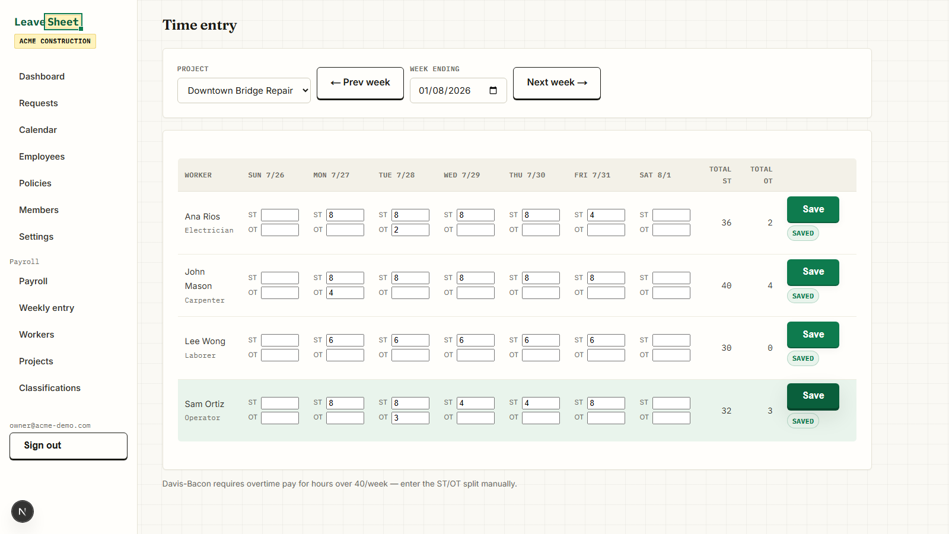Screen dimensions: 949x534
Task: Click Sam Ortiz Monday ST field
Action: (x=345, y=403)
